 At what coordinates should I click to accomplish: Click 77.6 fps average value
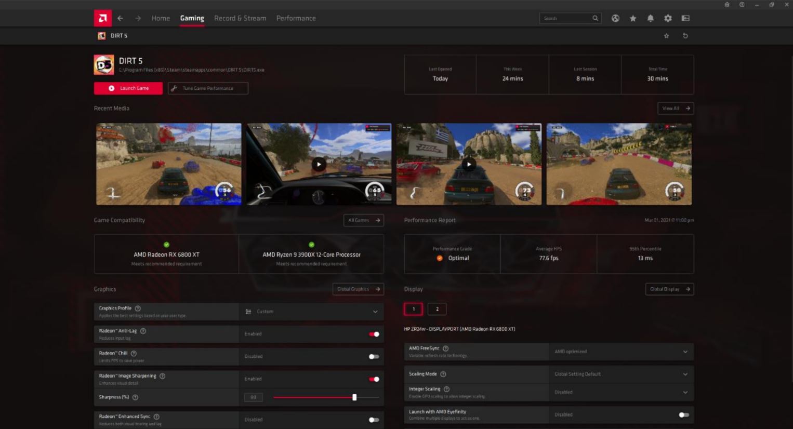click(549, 258)
